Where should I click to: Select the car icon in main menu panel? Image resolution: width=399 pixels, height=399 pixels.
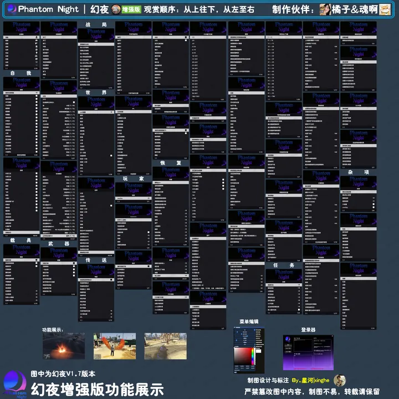[x=37, y=40]
